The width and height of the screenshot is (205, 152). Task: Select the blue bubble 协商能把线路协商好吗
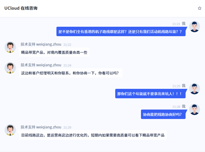(x=163, y=114)
